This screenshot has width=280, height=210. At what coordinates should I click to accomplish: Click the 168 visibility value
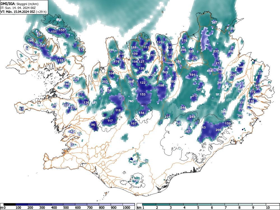point(134,47)
